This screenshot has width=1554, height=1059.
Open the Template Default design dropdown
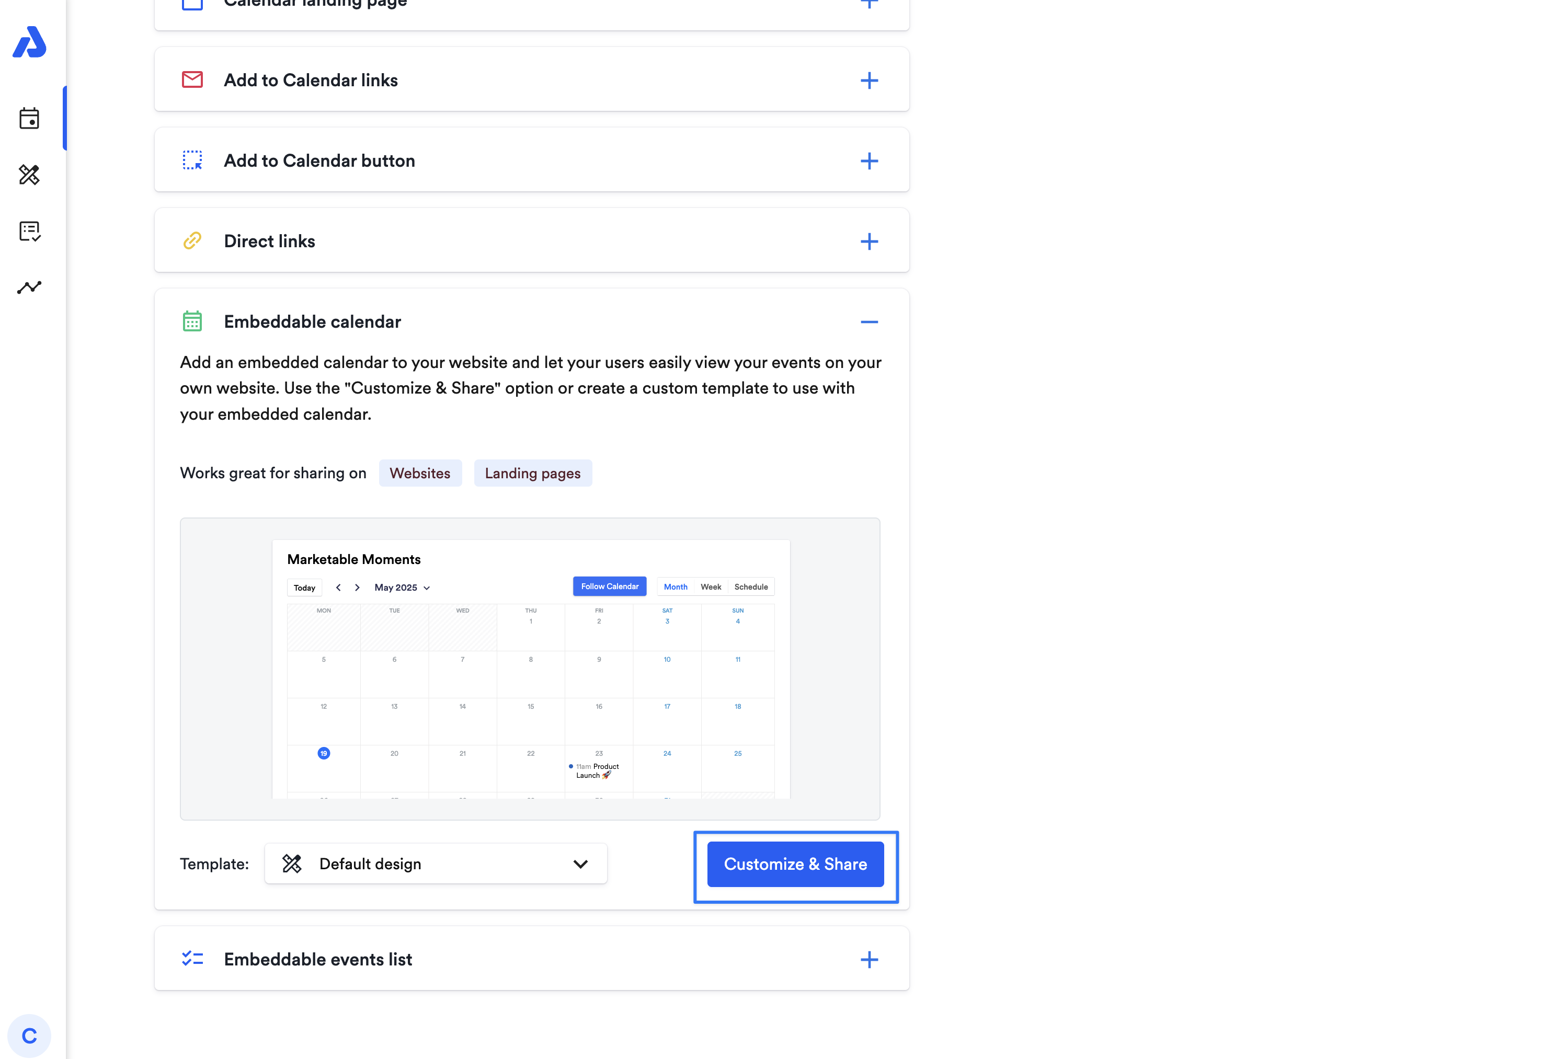tap(436, 864)
